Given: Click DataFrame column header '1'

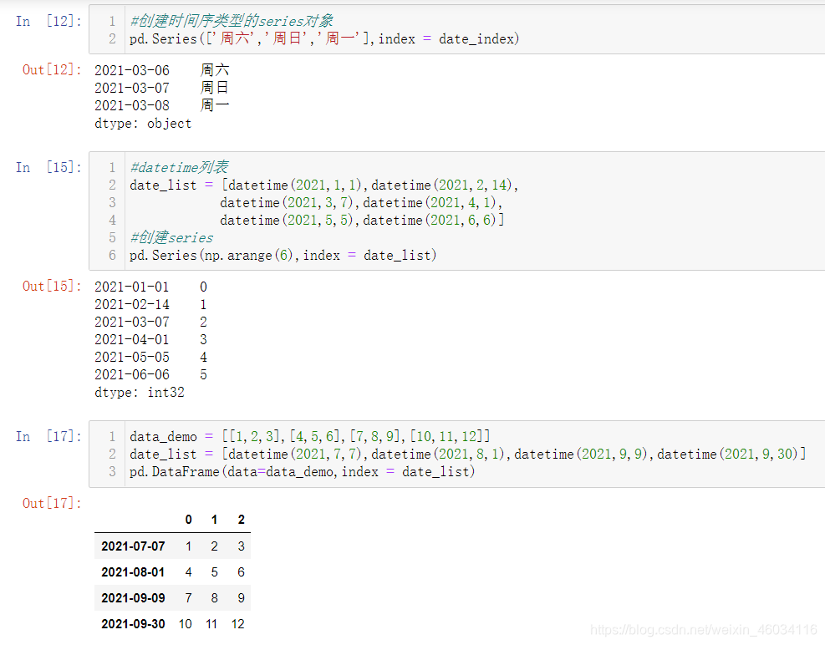Looking at the screenshot, I should (x=214, y=520).
